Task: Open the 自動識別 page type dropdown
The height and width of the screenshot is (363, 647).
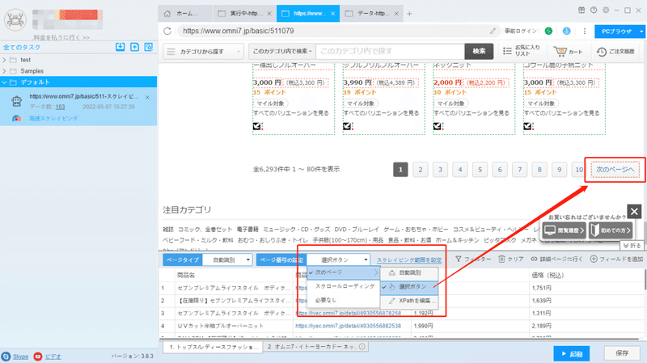Action: click(228, 260)
